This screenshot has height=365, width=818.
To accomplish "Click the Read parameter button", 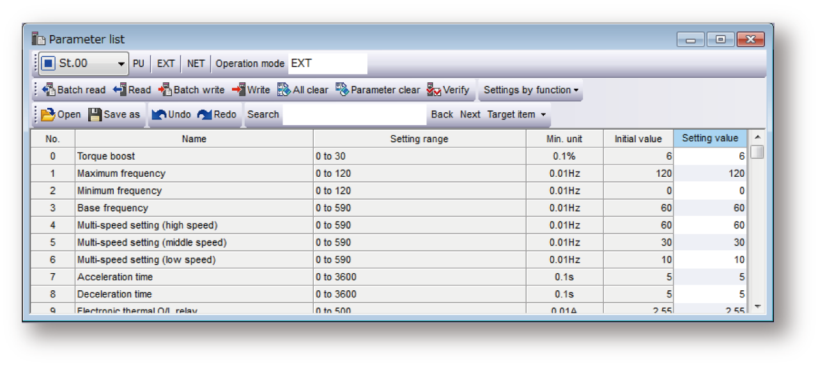I will point(132,90).
